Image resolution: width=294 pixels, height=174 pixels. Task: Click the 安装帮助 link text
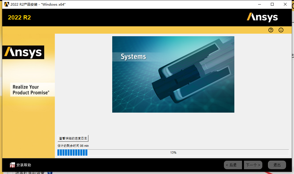click(23, 165)
